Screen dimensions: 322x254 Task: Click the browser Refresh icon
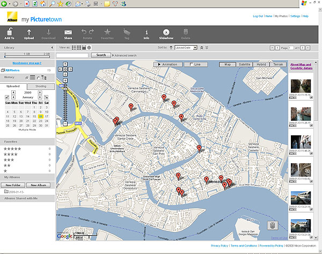click(x=35, y=4)
